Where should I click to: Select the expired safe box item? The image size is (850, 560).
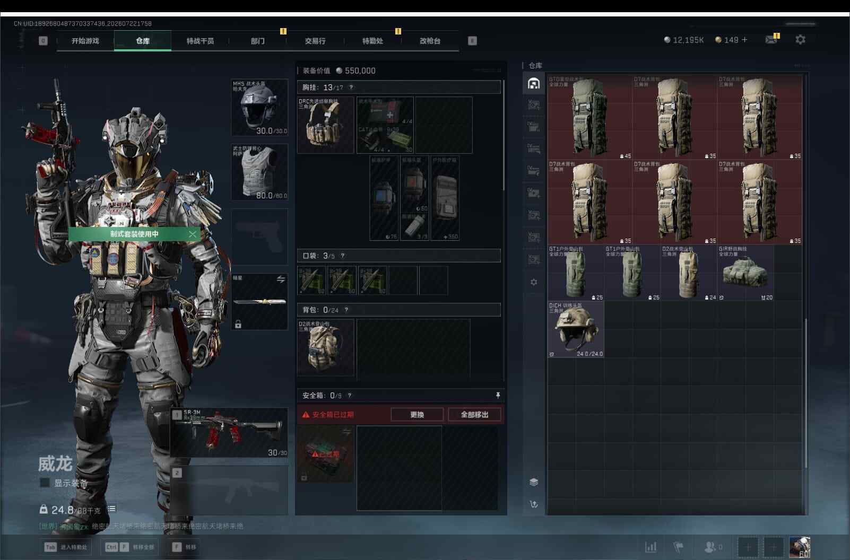coord(326,454)
